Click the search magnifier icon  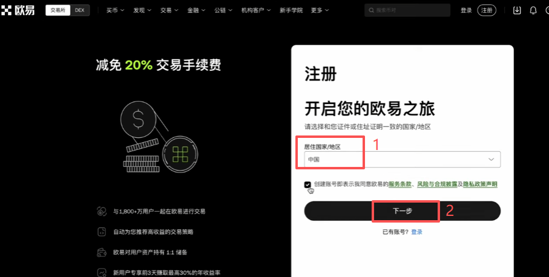pos(371,10)
